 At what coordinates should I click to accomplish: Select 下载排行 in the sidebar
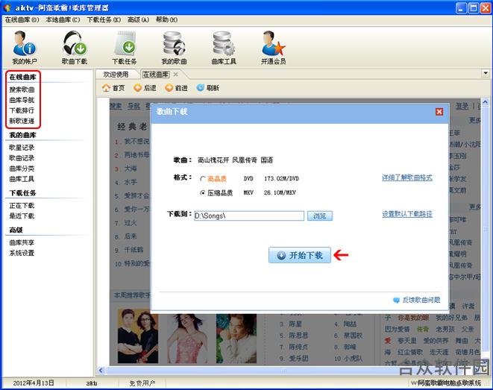point(22,110)
